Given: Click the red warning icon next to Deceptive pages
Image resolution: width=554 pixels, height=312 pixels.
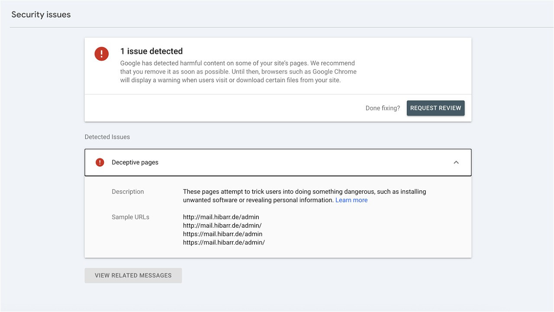Looking at the screenshot, I should 100,162.
